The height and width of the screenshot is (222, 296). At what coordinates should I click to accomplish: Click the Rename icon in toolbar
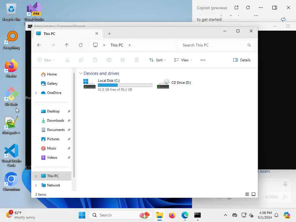pyautogui.click(x=109, y=60)
